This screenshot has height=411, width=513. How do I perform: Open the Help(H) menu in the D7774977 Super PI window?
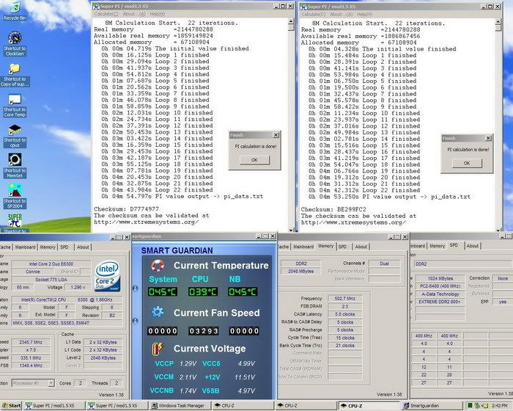pyautogui.click(x=158, y=14)
